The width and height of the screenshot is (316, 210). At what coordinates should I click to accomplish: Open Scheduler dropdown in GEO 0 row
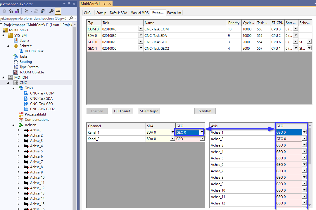click(309, 42)
